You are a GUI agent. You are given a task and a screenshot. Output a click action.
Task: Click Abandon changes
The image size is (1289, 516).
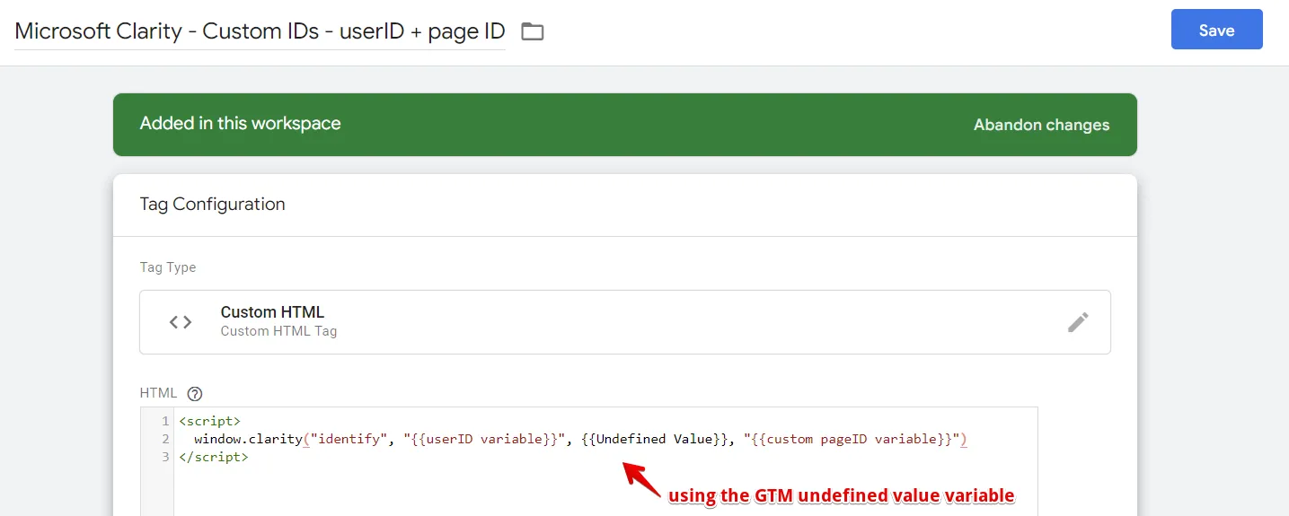(1041, 125)
